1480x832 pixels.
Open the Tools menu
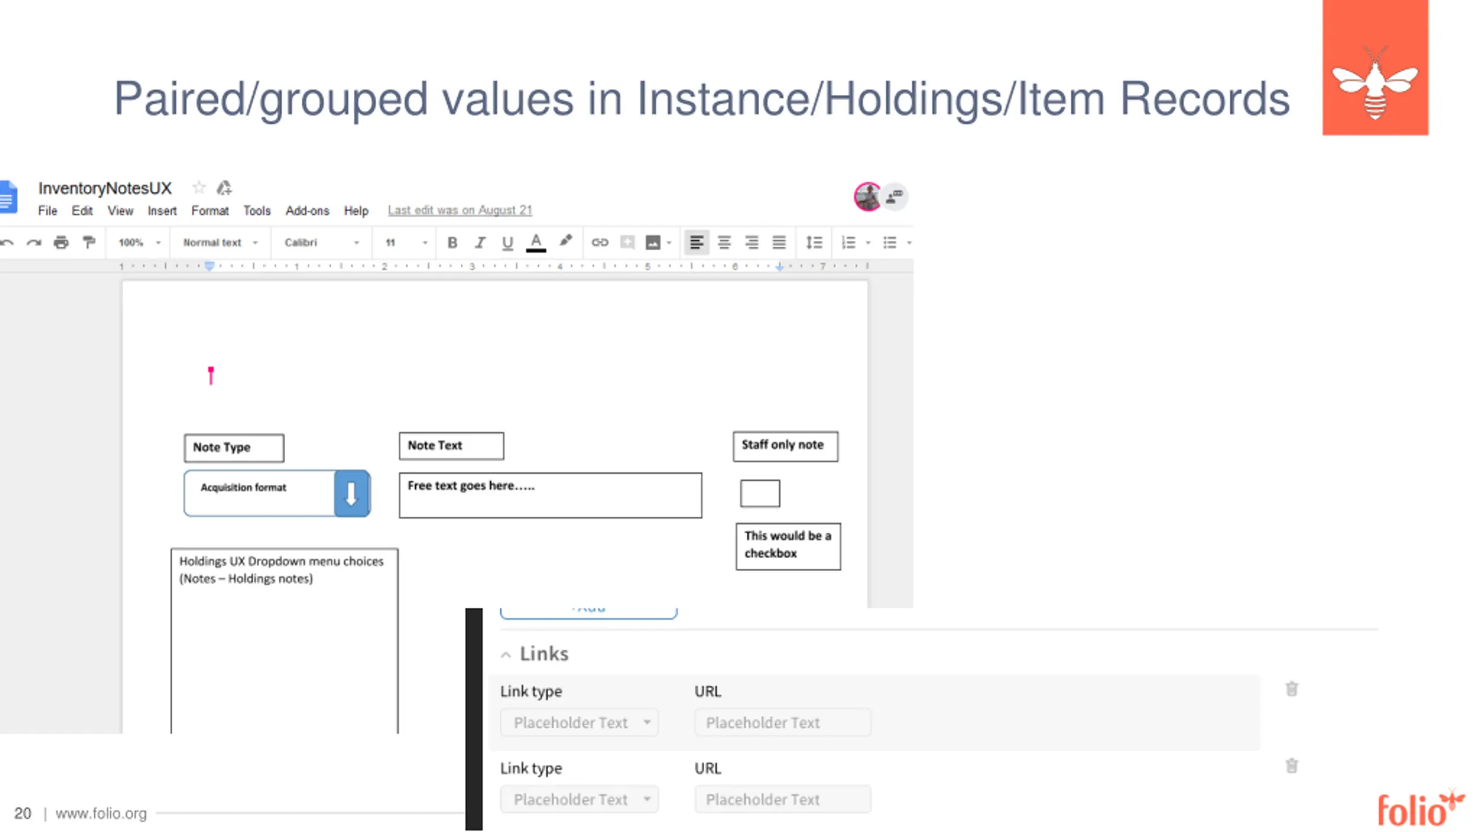pos(257,211)
